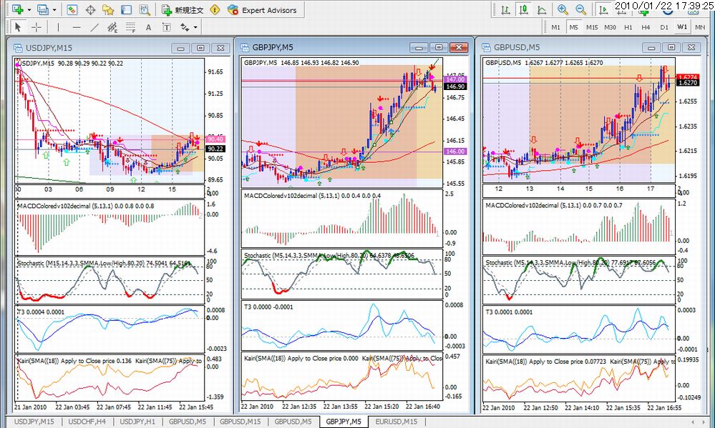Expand the New Chart dropdown arrow

pos(29,10)
